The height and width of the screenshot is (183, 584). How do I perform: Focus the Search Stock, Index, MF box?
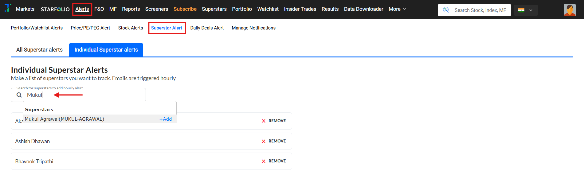(480, 10)
